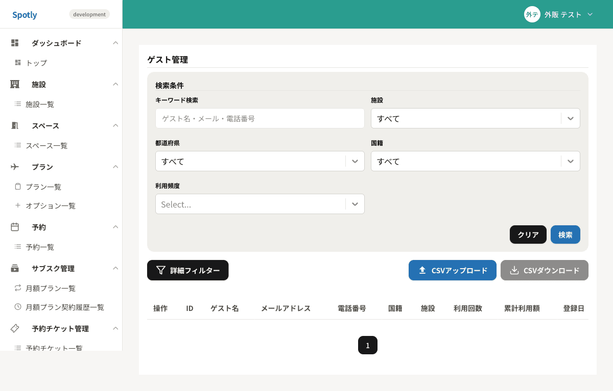Click the list icon beside 施設一覧
Viewport: 613px width, 391px height.
point(18,104)
